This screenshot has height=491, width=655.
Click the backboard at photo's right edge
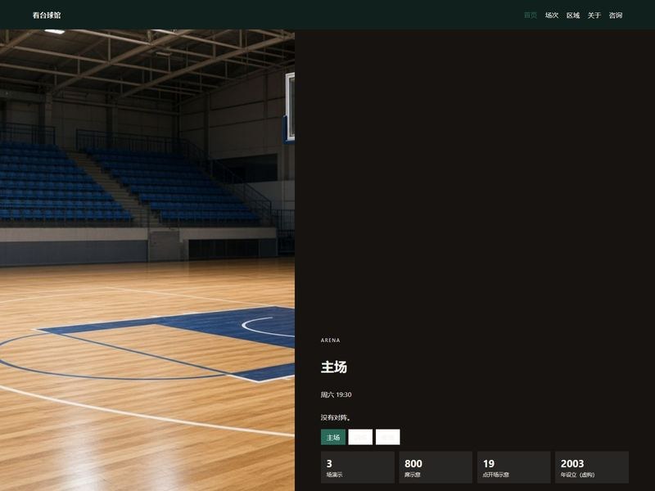click(x=290, y=107)
